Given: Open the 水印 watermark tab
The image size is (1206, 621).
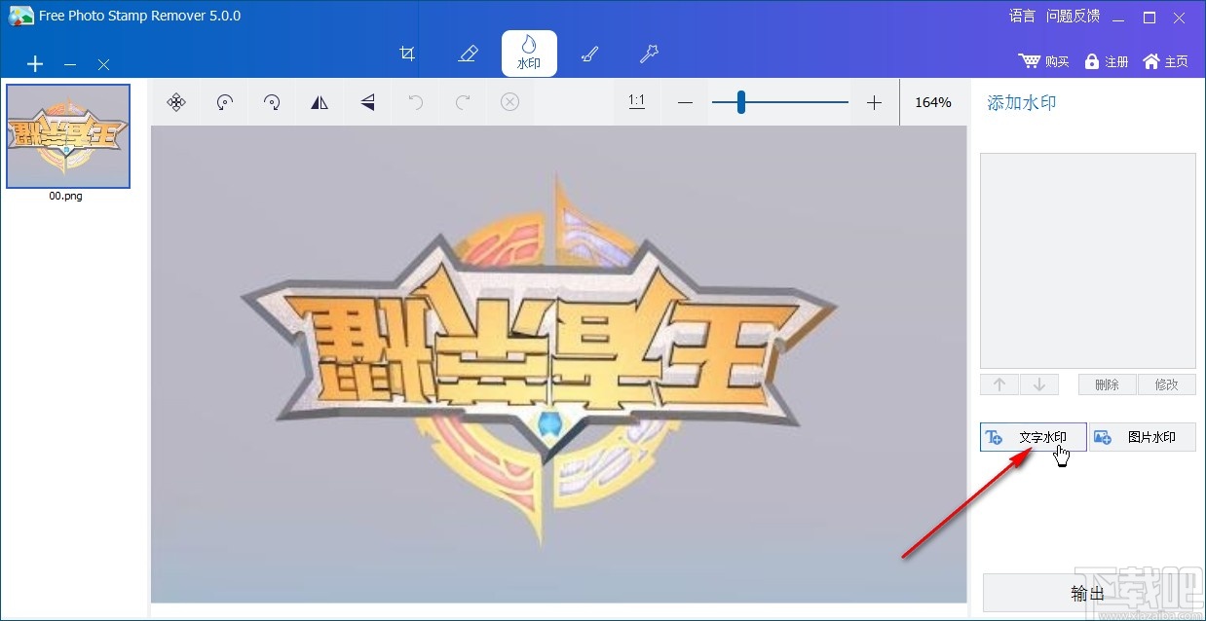Looking at the screenshot, I should [529, 54].
